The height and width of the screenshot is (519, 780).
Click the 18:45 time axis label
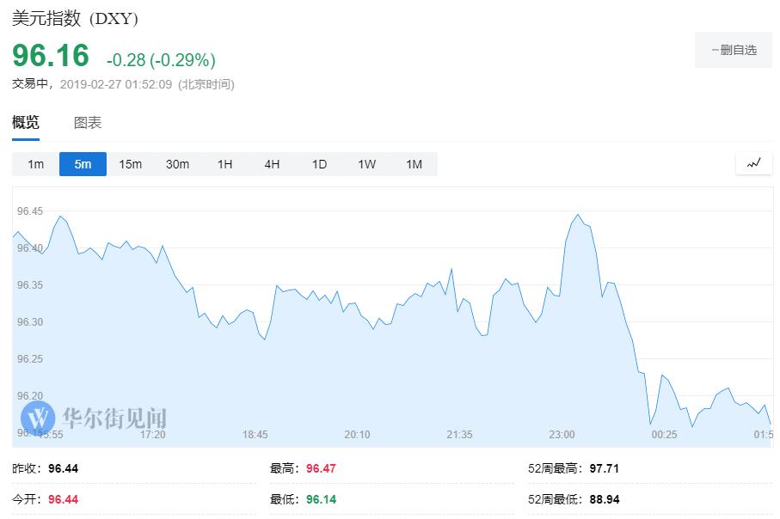255,435
